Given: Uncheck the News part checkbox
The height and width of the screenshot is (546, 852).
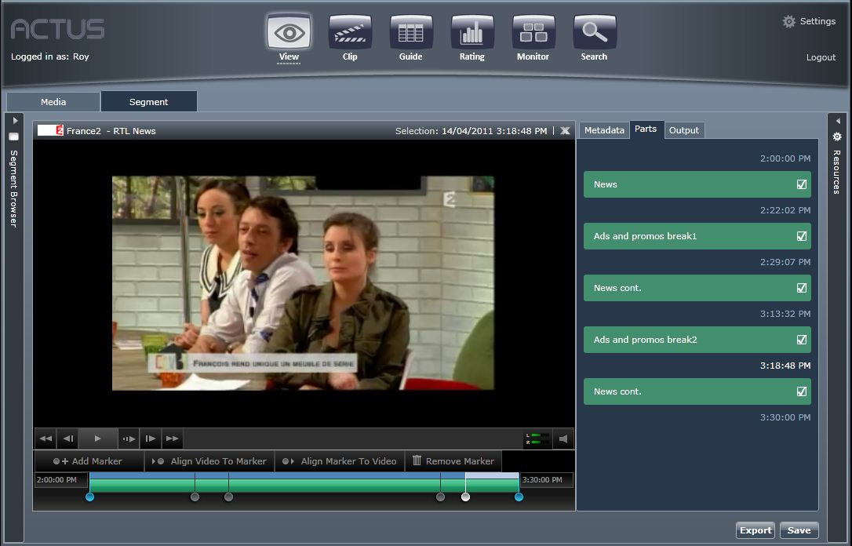Looking at the screenshot, I should click(802, 184).
